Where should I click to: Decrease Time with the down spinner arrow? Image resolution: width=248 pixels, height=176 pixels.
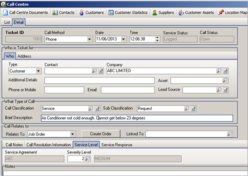157,40
